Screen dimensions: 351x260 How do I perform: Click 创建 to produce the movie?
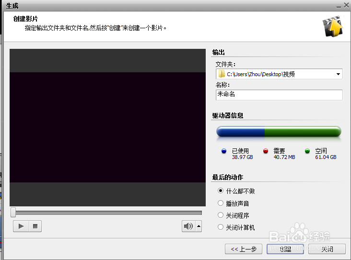(285, 249)
